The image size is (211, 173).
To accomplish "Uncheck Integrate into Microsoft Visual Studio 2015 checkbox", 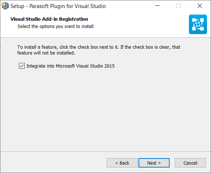I will point(22,66).
